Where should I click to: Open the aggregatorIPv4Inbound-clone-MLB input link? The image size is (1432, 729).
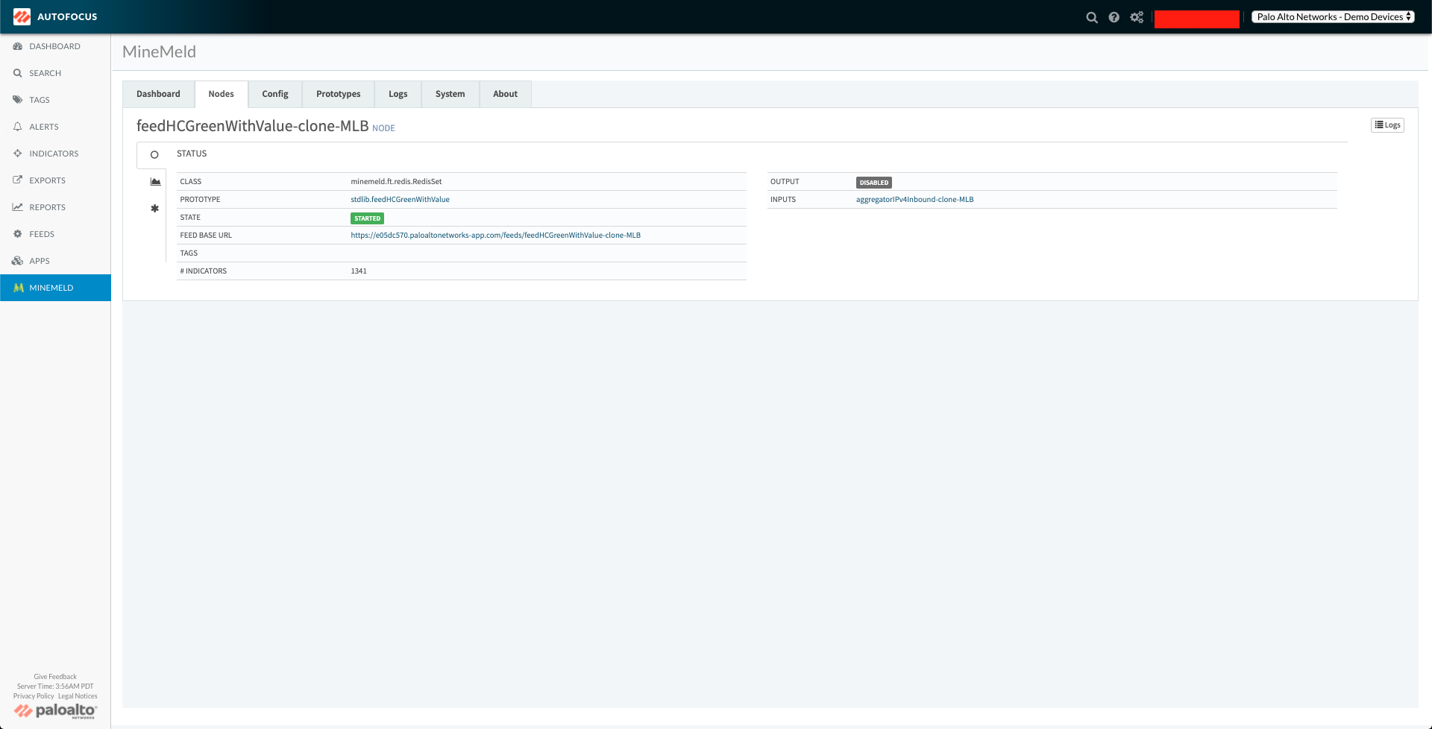point(914,200)
